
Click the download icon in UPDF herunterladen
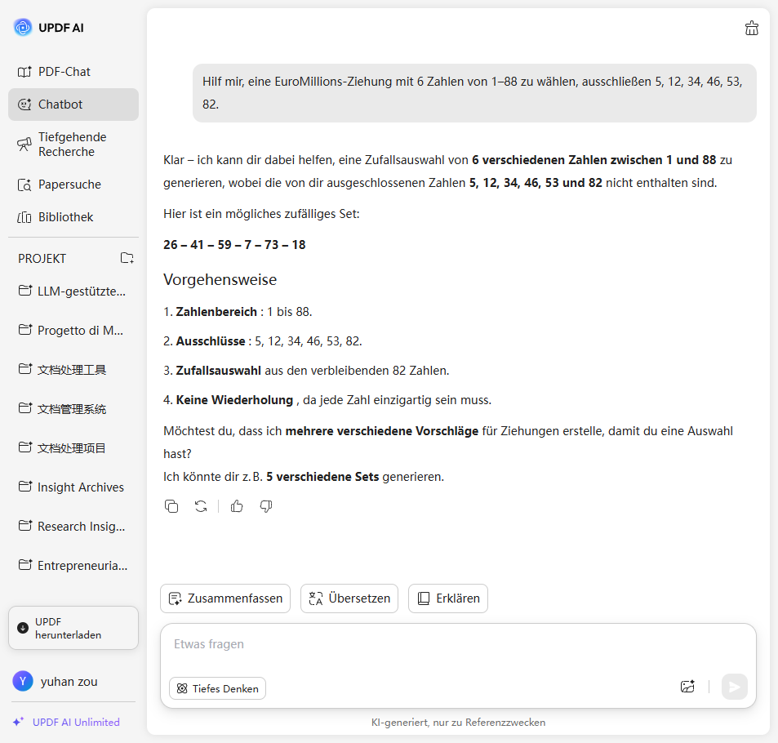(23, 628)
